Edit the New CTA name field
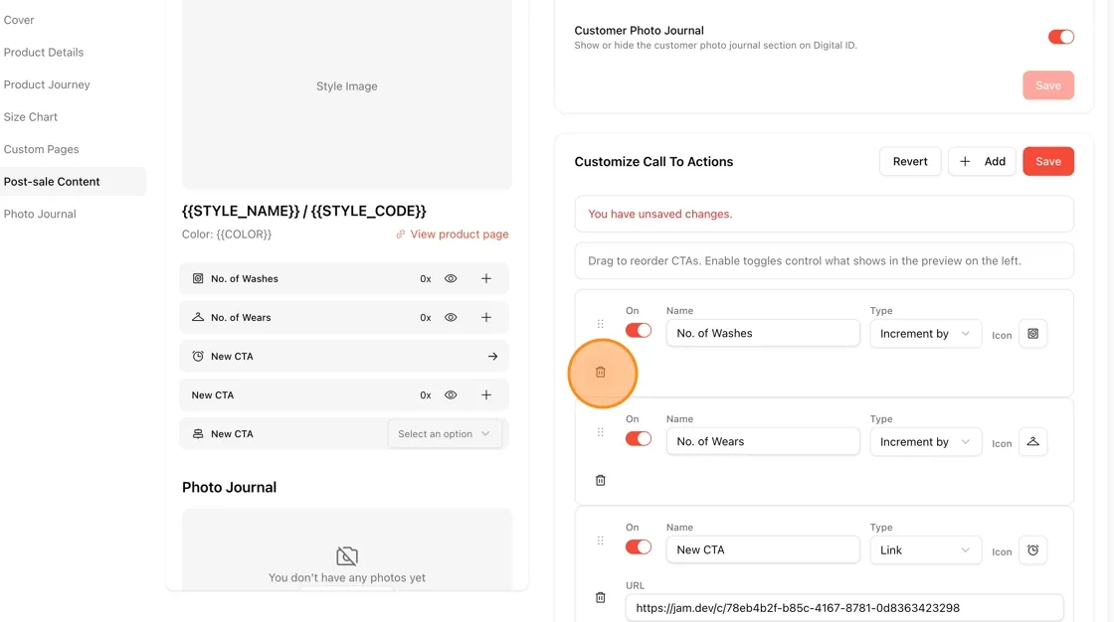 (763, 549)
